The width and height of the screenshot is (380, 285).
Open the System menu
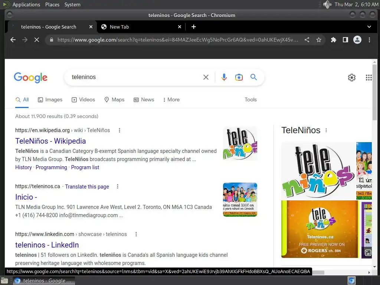click(72, 4)
